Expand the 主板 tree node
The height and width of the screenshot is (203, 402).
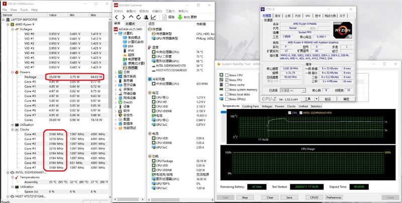116,72
